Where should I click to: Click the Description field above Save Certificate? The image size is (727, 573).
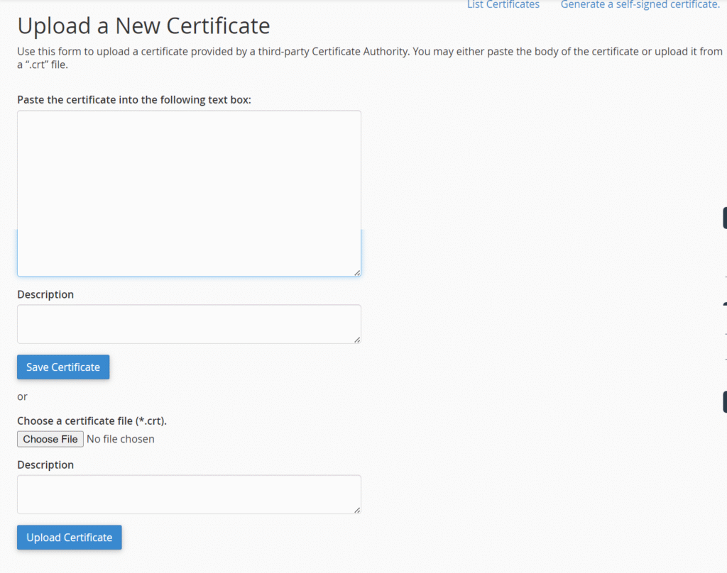pos(189,324)
